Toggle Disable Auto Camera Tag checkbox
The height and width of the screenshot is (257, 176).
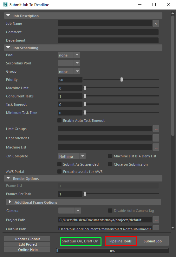[x=110, y=211]
